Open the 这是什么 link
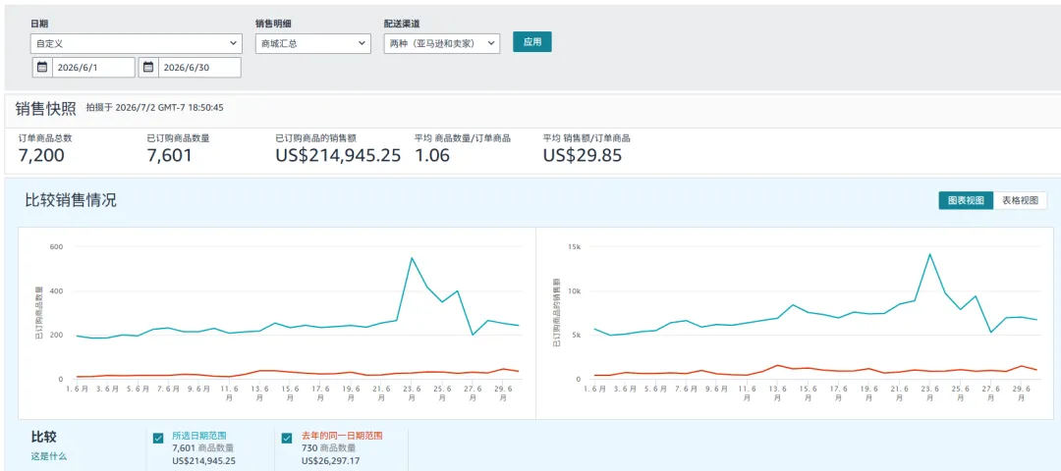Image resolution: width=1061 pixels, height=471 pixels. (49, 456)
